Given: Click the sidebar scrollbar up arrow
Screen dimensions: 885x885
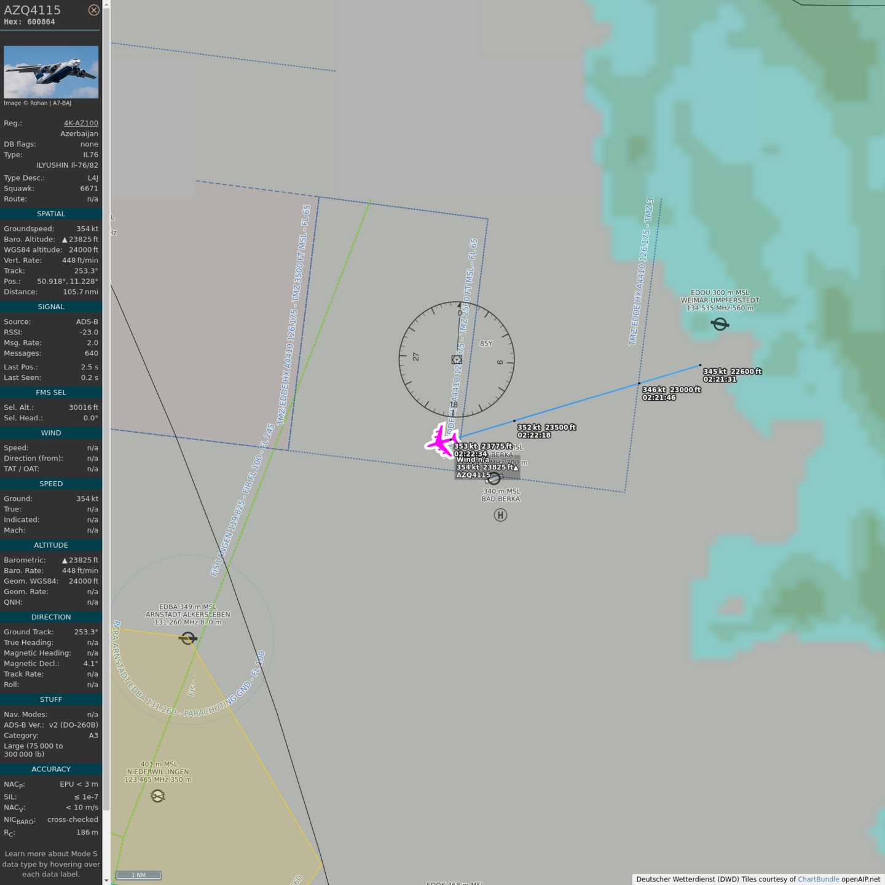Looking at the screenshot, I should tap(106, 4).
